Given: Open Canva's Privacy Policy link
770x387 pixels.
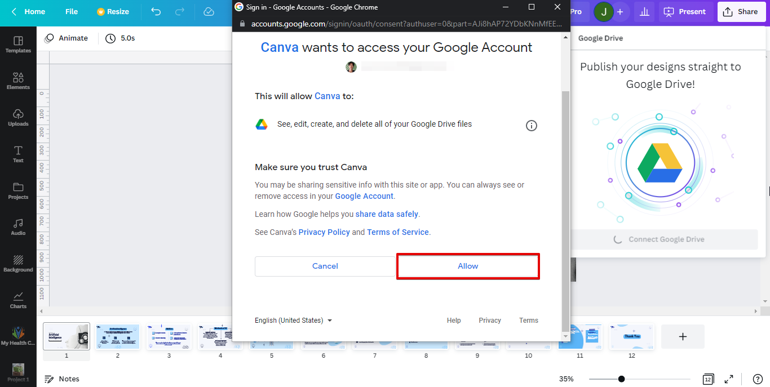Looking at the screenshot, I should click(x=324, y=232).
